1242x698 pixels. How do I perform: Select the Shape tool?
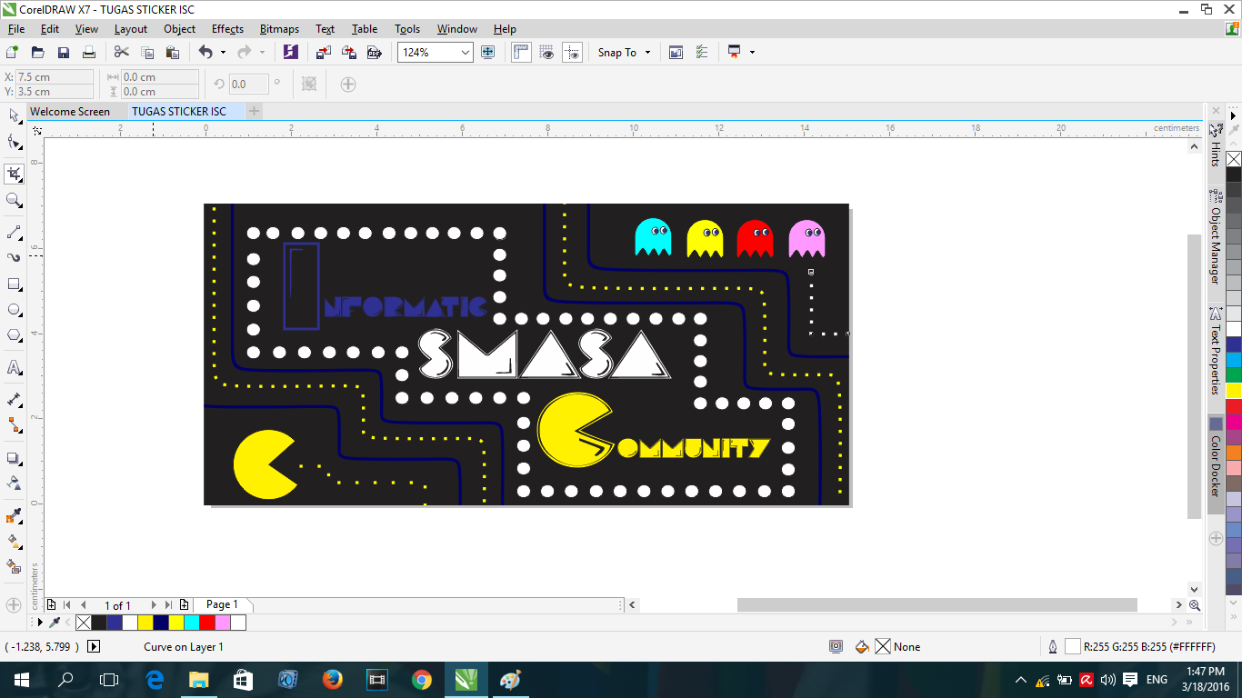tap(14, 142)
